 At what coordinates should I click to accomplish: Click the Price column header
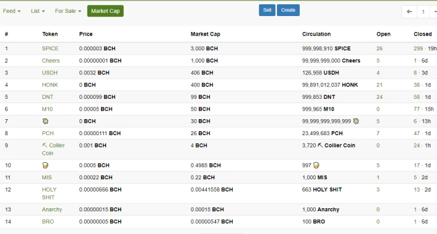point(86,34)
